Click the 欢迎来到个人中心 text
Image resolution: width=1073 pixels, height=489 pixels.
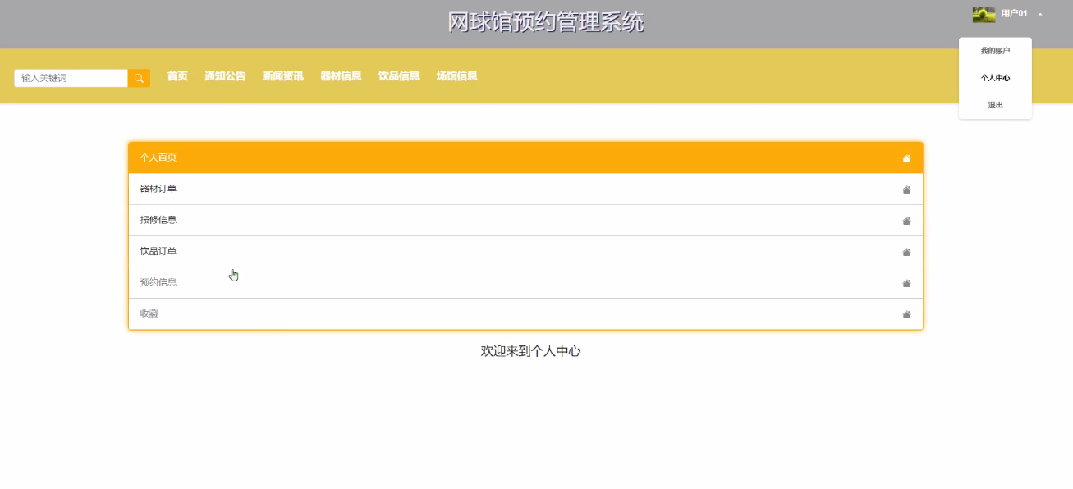530,351
